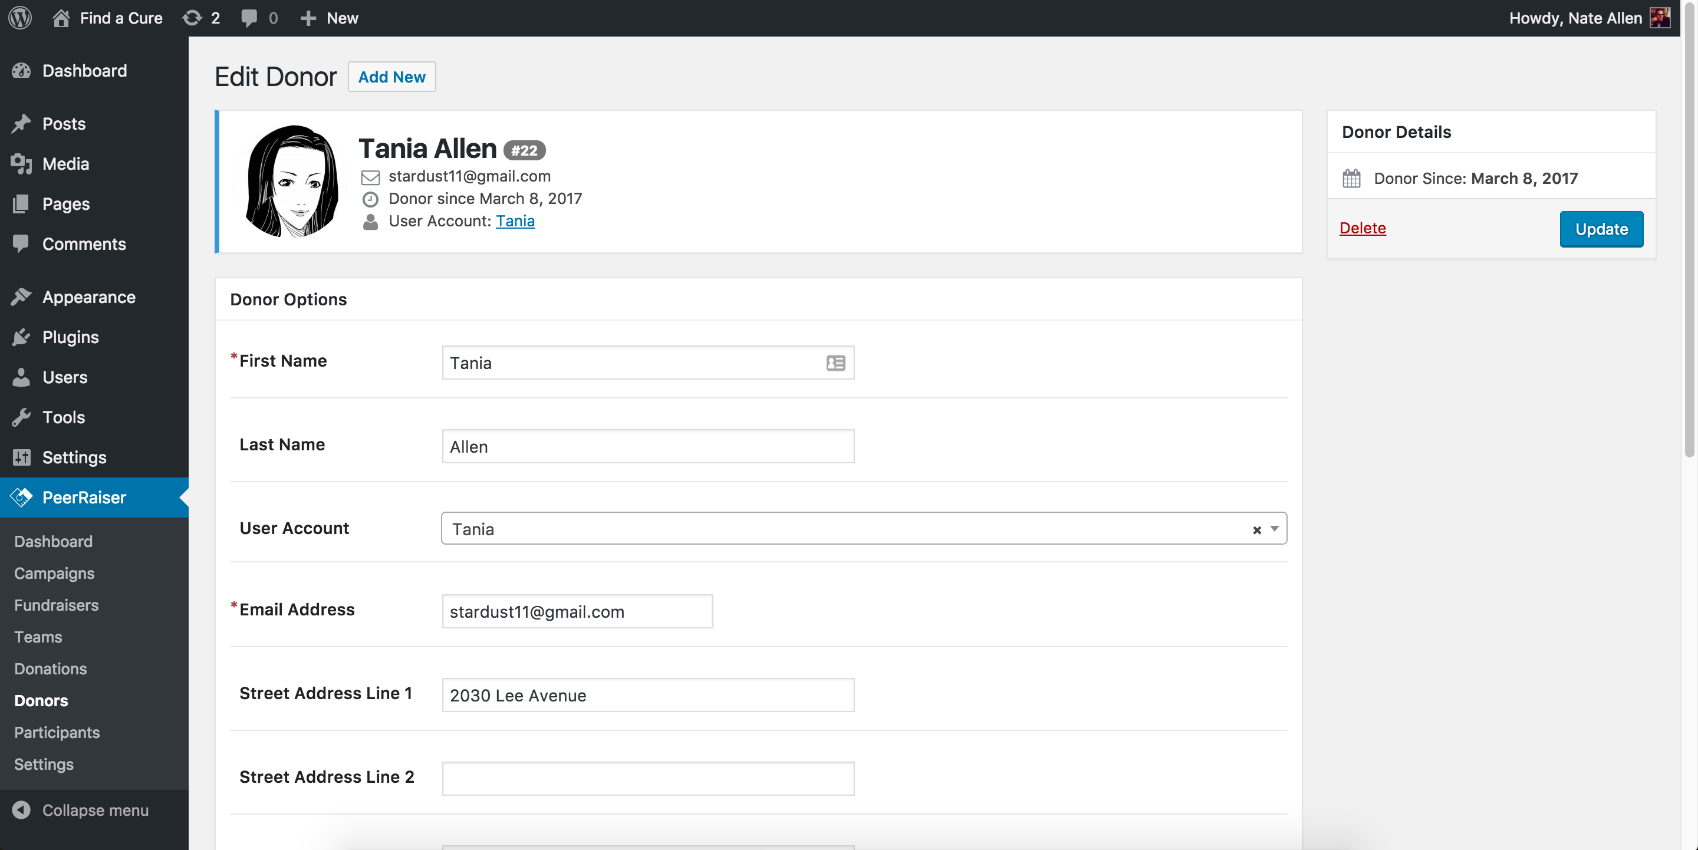
Task: Click the Appearance brush icon
Action: point(21,296)
